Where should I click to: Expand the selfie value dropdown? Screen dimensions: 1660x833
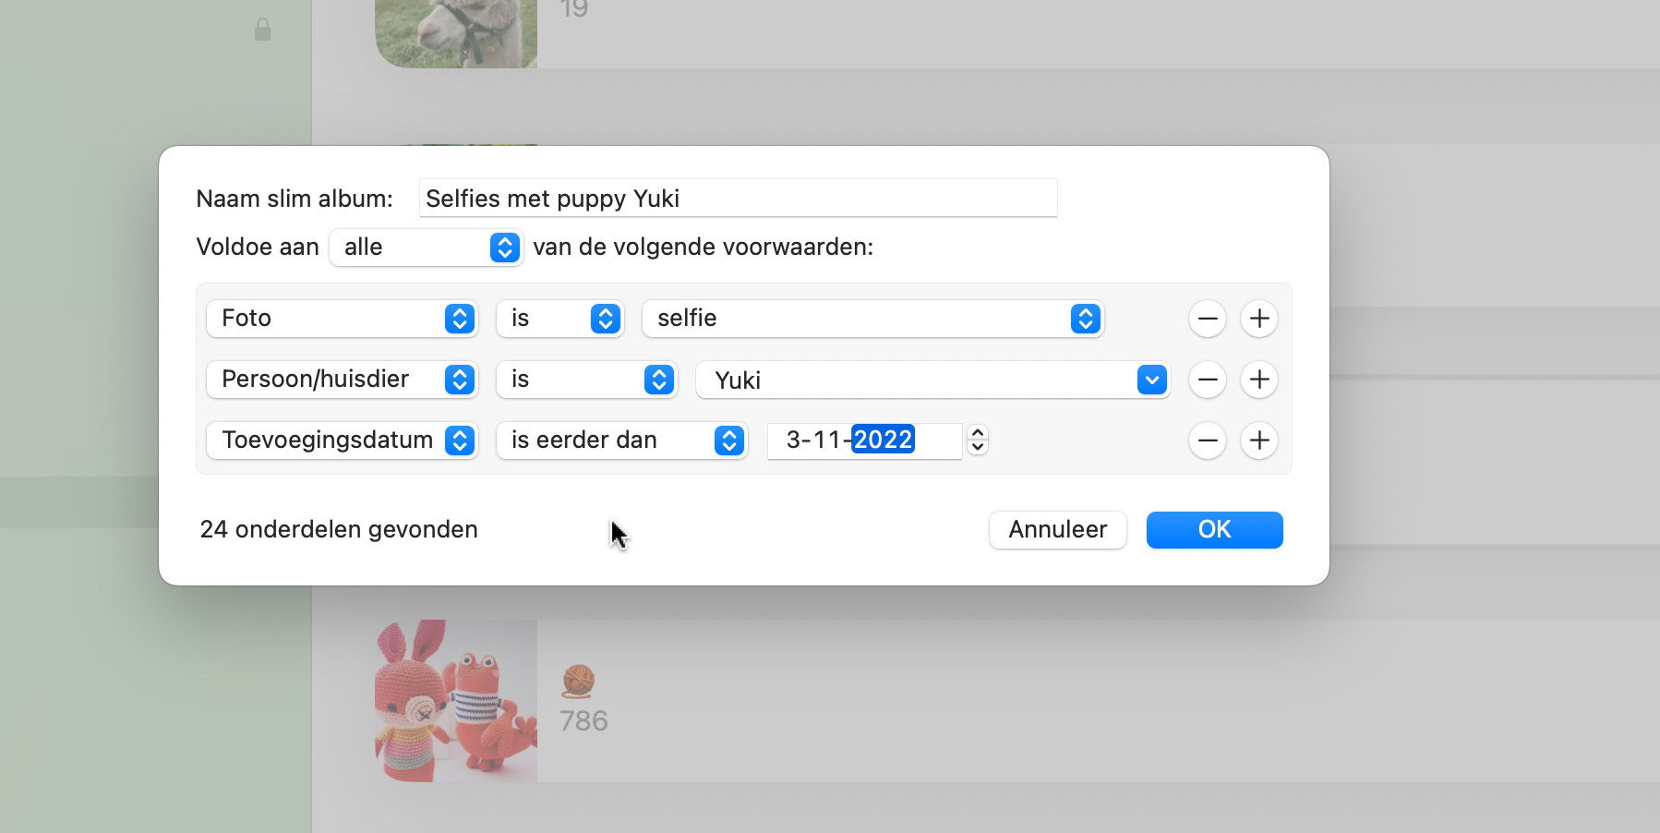click(872, 319)
